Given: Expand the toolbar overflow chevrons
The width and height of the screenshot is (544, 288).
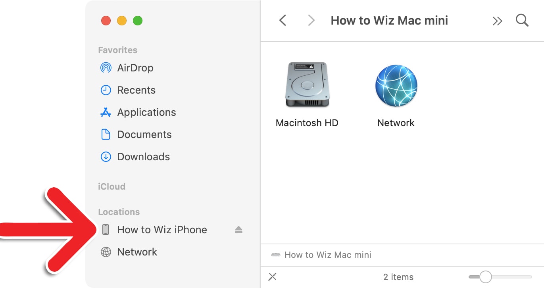Looking at the screenshot, I should (x=497, y=21).
